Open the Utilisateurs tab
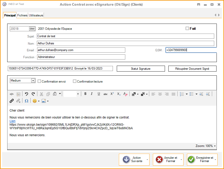Image resolution: width=224 pixels, height=169 pixels. (36, 15)
